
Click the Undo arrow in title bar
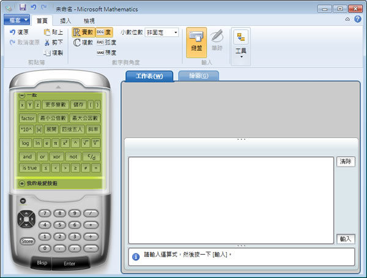[x=34, y=7]
